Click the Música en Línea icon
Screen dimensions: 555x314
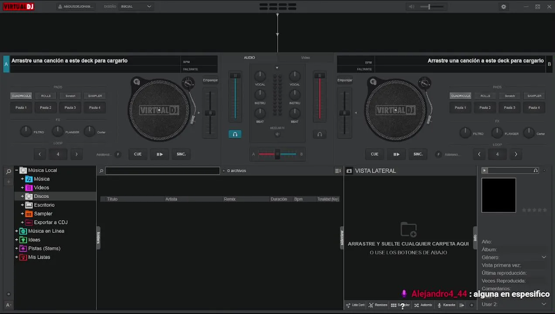click(x=23, y=231)
